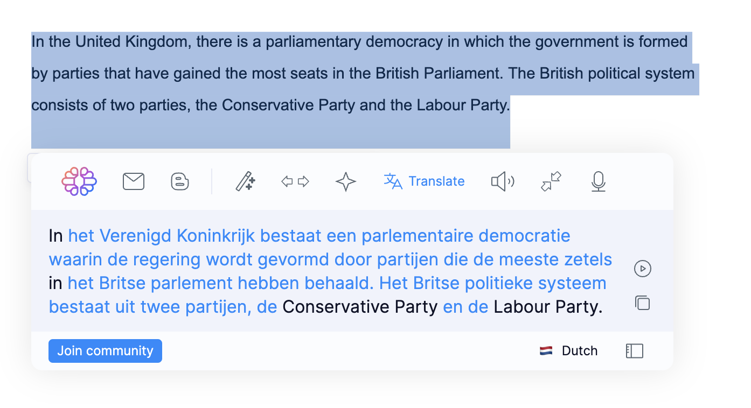751x408 pixels.
Task: Click the blue text "het Verenigd Koninkrijk"
Action: click(164, 236)
